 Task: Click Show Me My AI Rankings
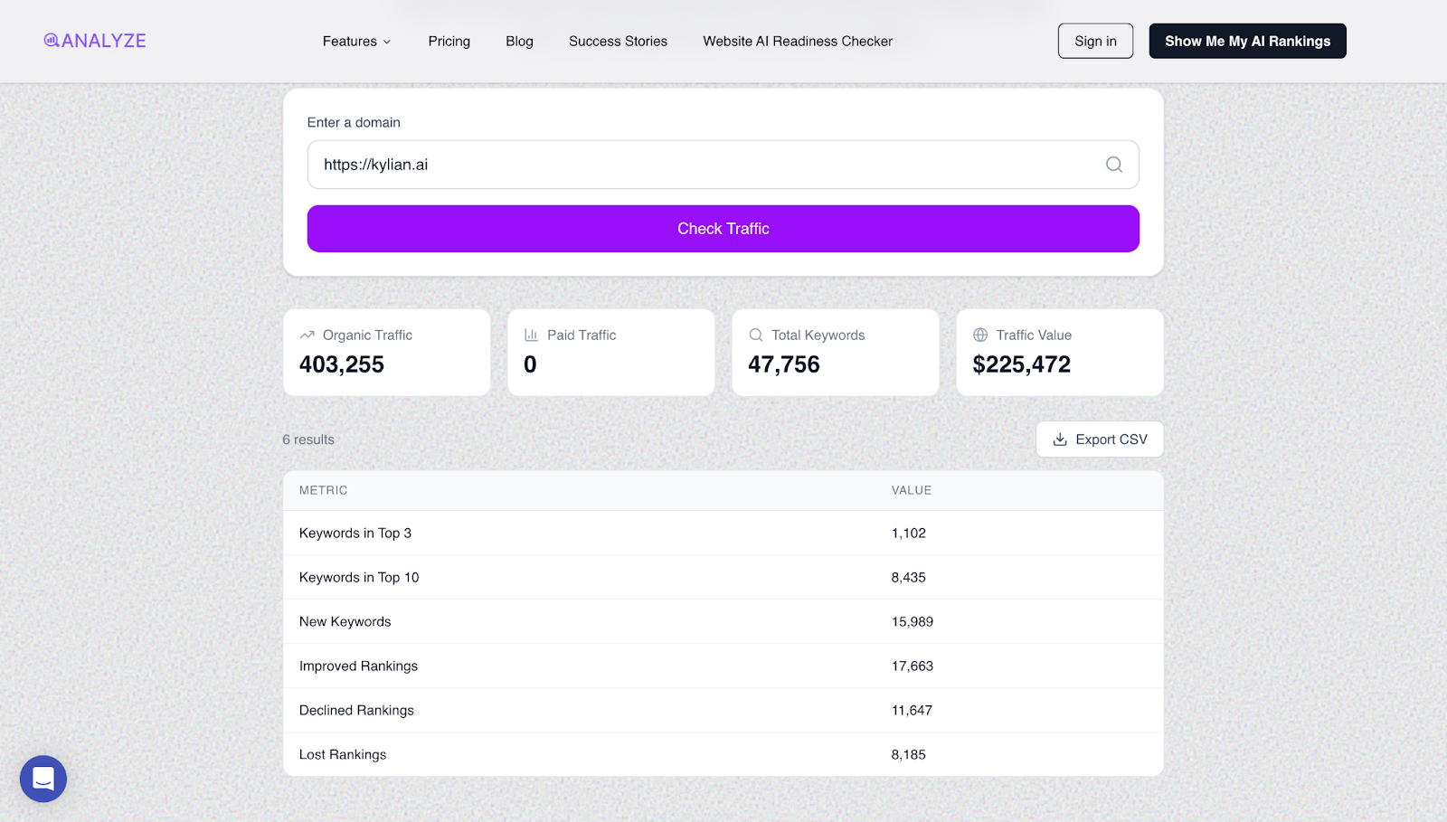[x=1247, y=41]
